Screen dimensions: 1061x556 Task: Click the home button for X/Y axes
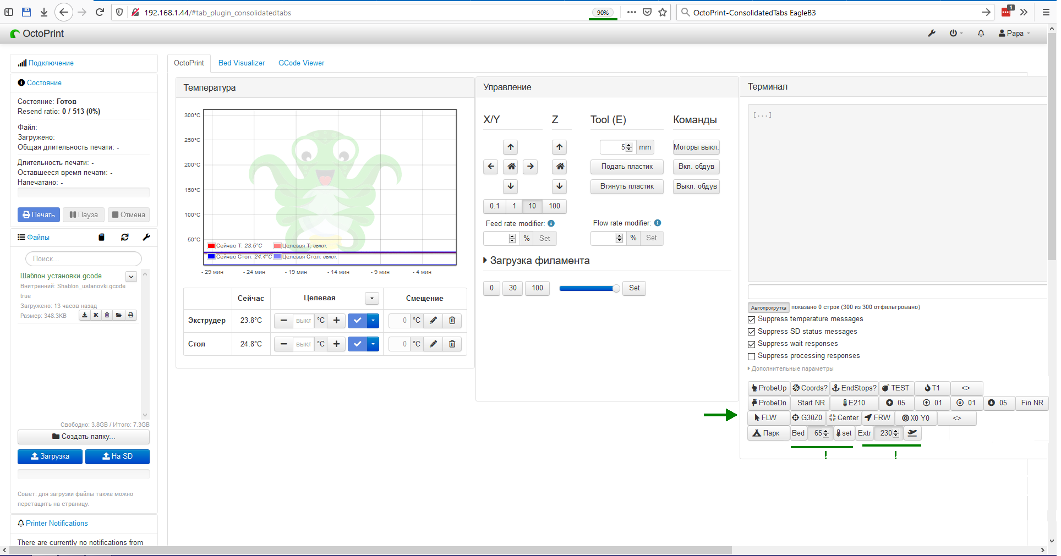[x=510, y=167]
